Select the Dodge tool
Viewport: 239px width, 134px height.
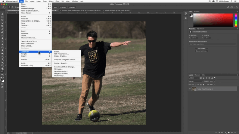2,54
